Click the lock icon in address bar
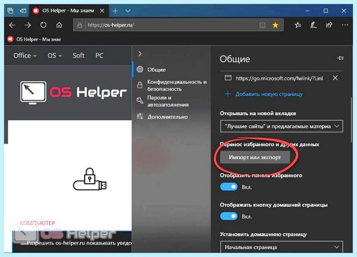 (x=80, y=25)
